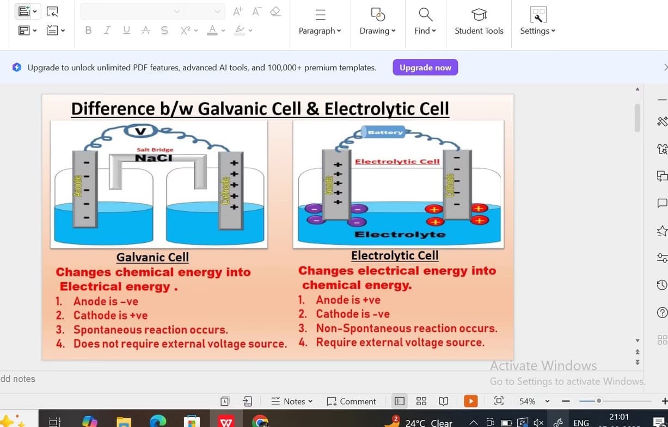The image size is (668, 427).
Task: Select the strikethrough tool
Action: click(x=164, y=30)
